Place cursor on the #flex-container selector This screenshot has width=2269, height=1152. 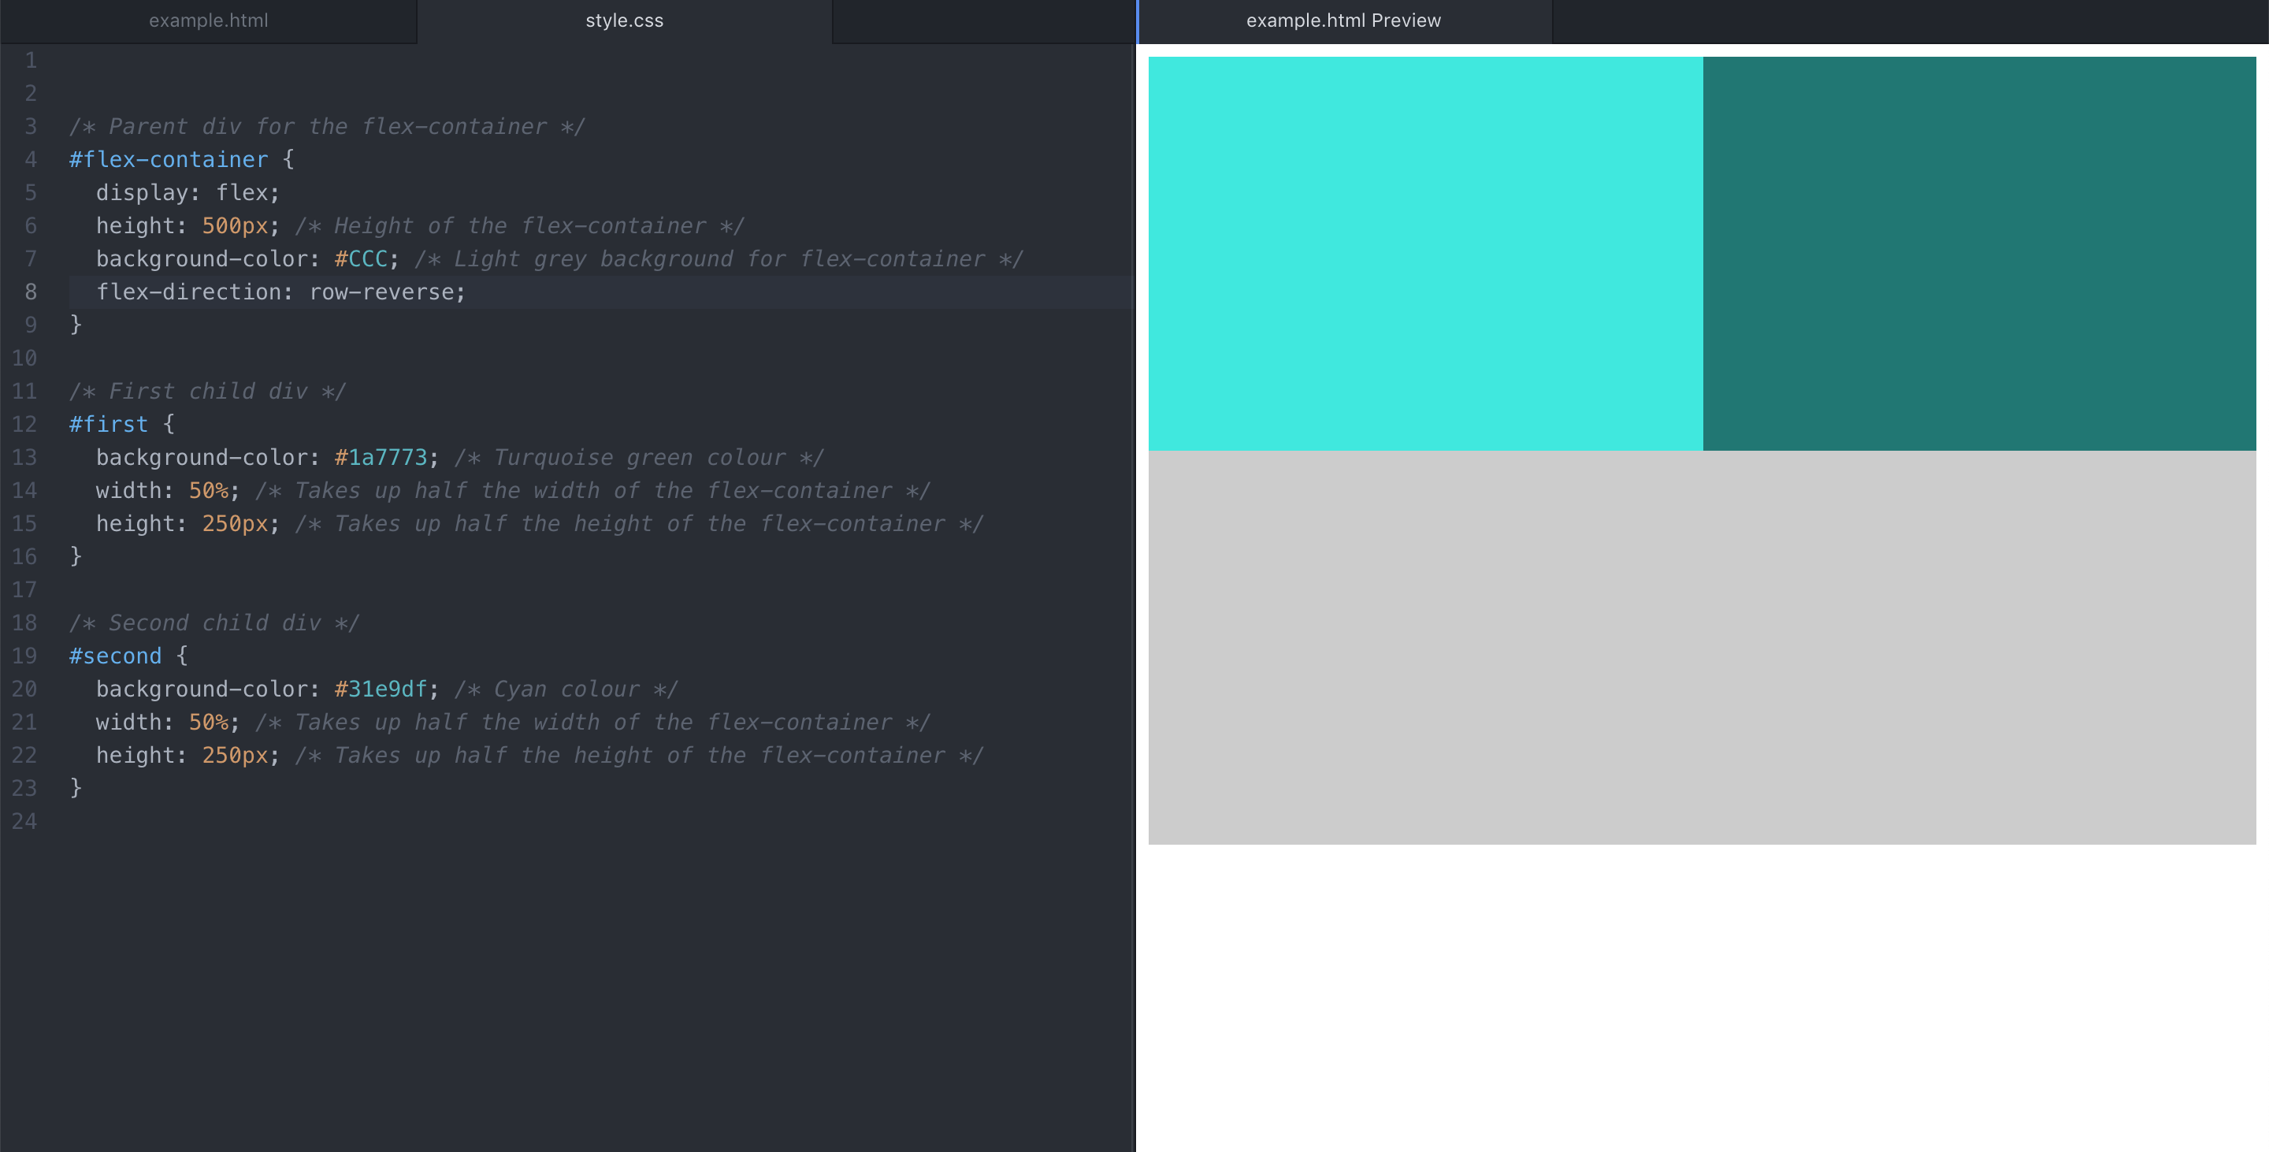tap(169, 160)
